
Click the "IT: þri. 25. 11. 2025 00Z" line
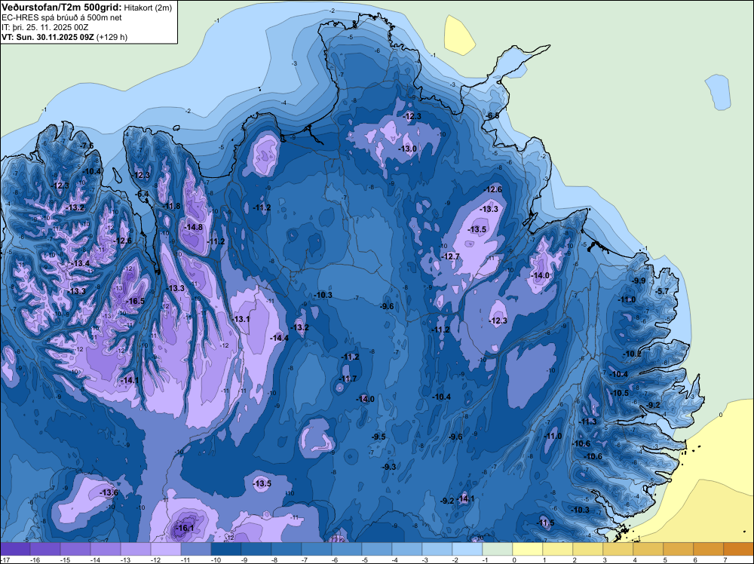tap(44, 27)
